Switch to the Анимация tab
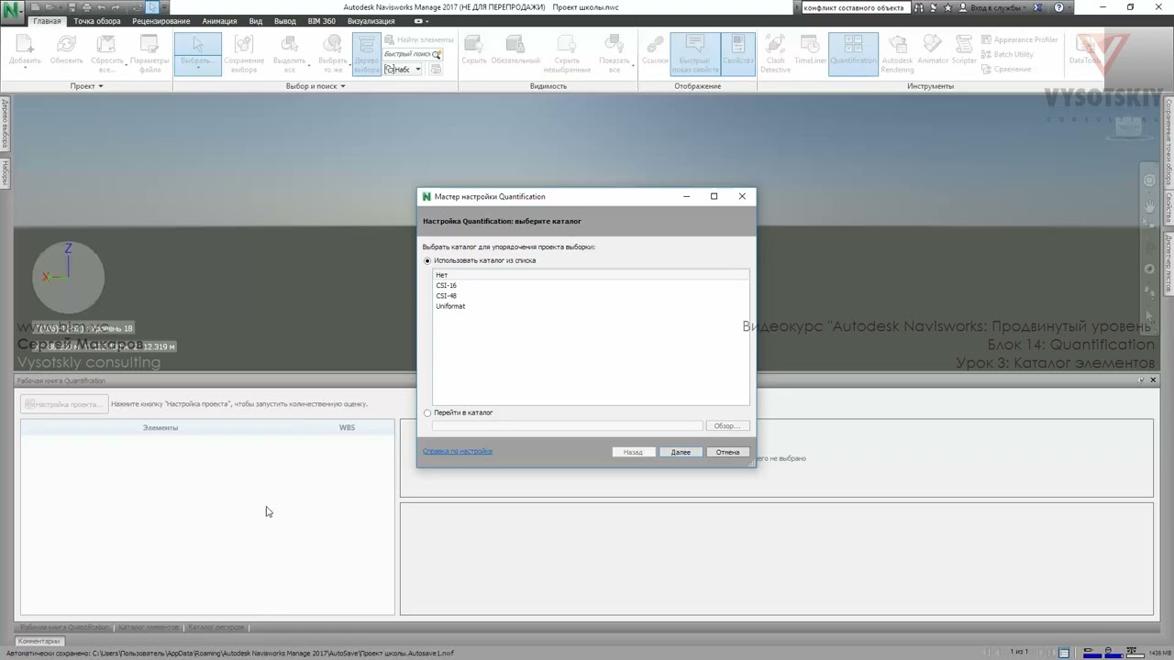 click(219, 21)
